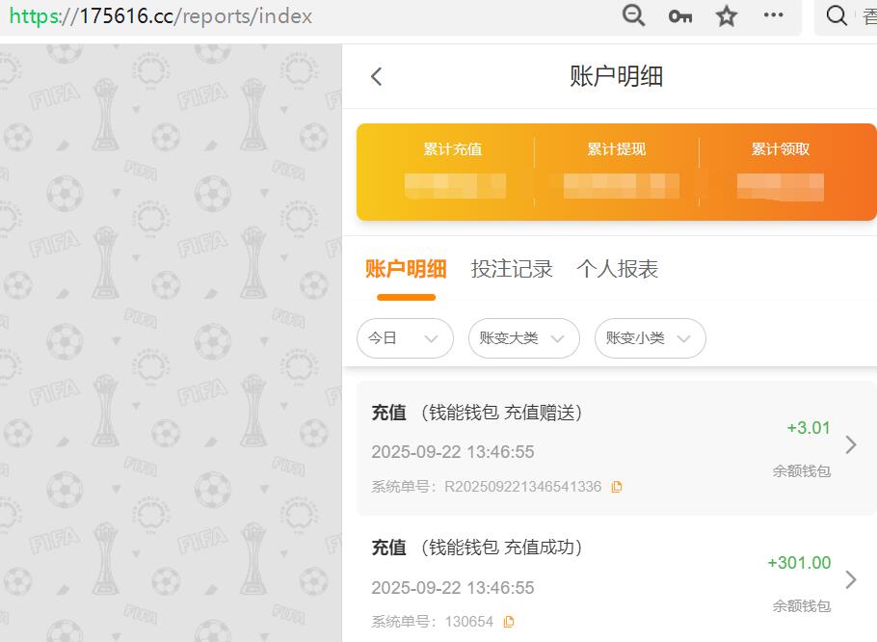Copy order number R202509221346541336 via copy icon
Screen dimensions: 877x642
point(616,487)
